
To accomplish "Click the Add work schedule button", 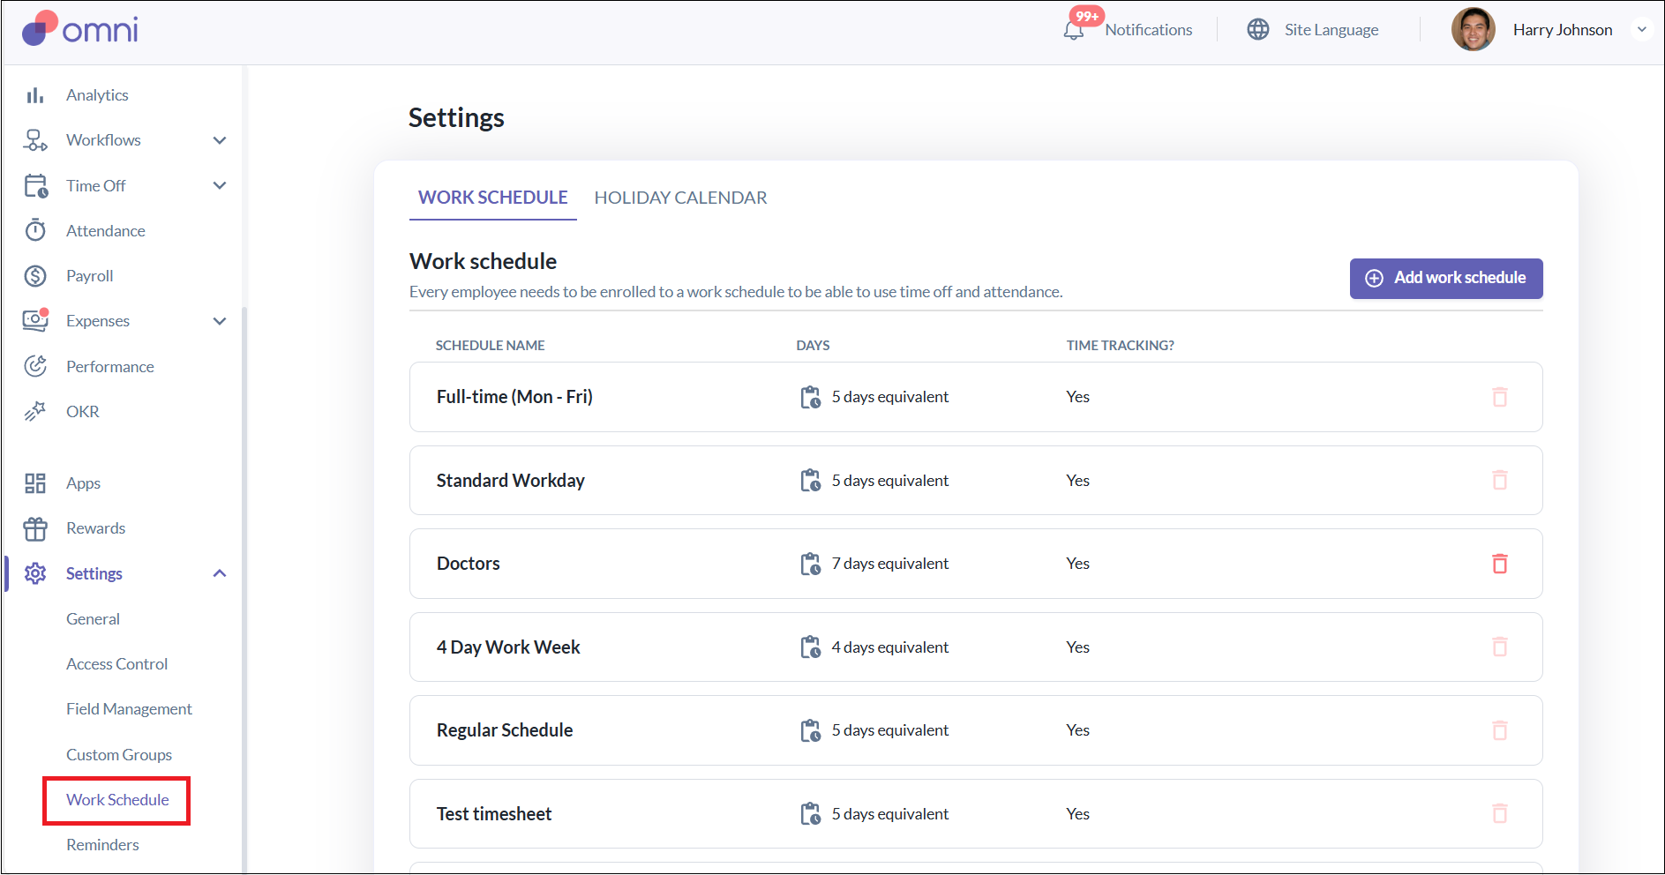I will pos(1446,278).
